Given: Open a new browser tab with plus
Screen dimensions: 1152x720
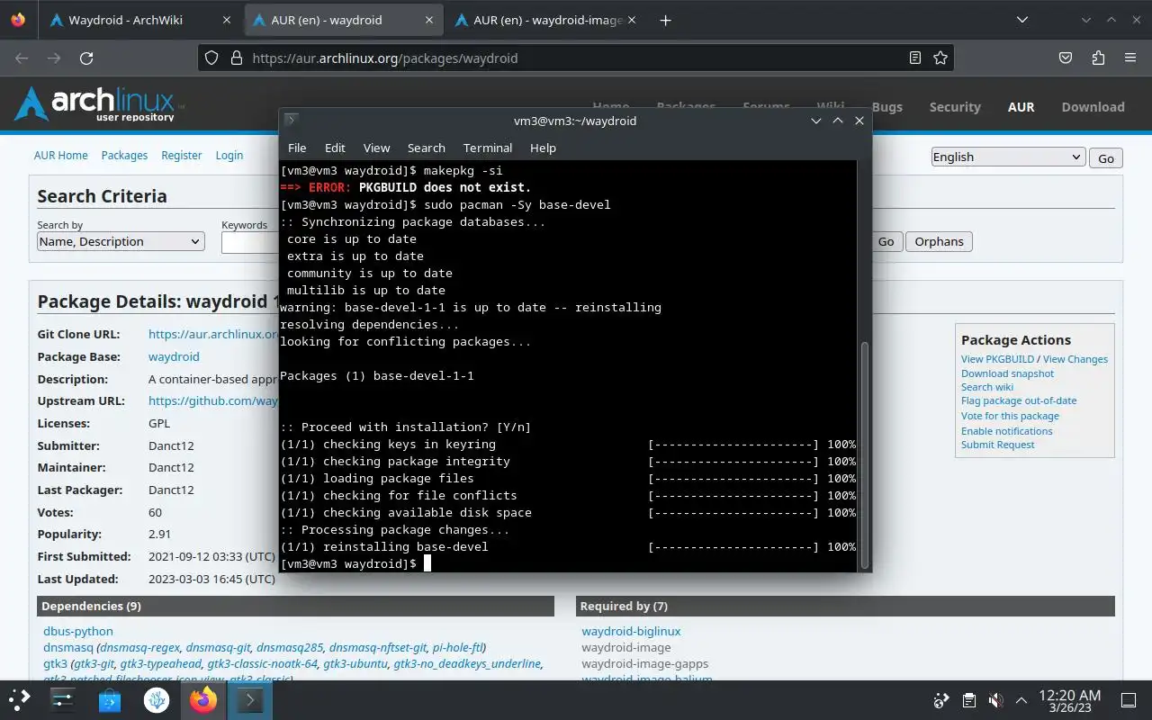Looking at the screenshot, I should point(665,20).
